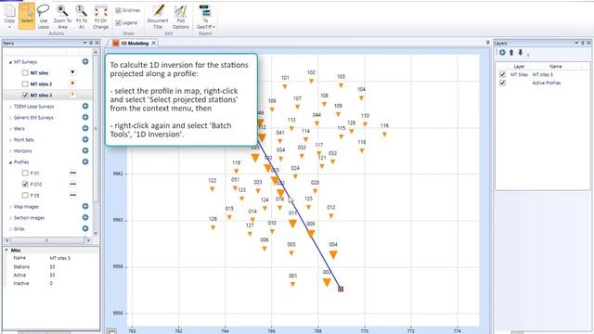
Task: Expand the TDEM Loop Surveys node
Action: click(10, 107)
